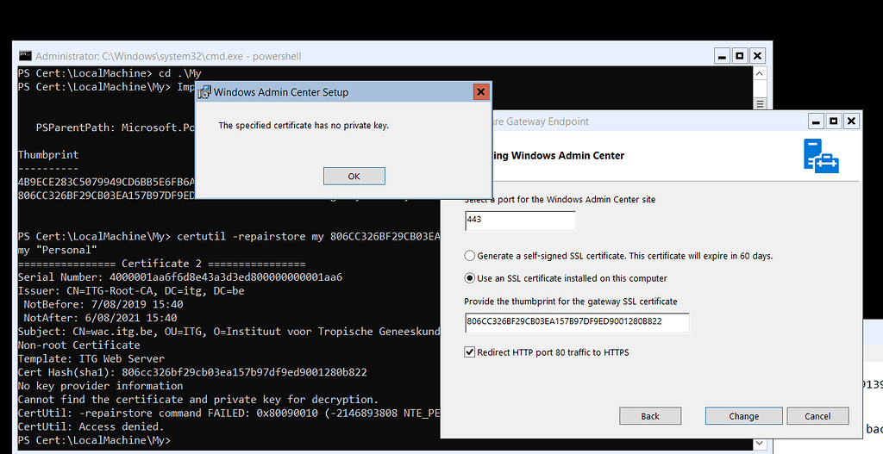
Task: Click the 4B9ECE283C5079949CD6BB5E6FB6A thumbprint row
Action: [106, 182]
